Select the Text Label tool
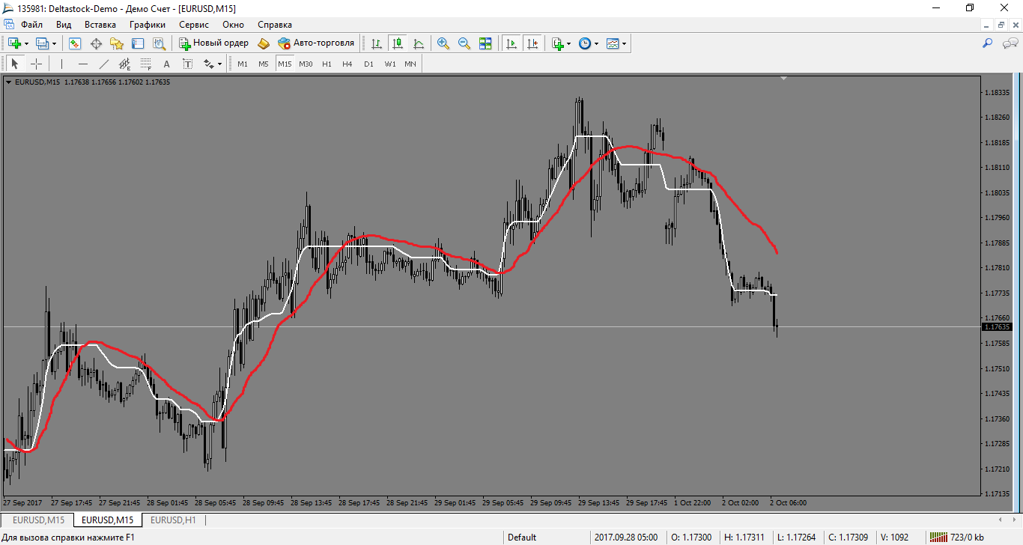 (188, 64)
